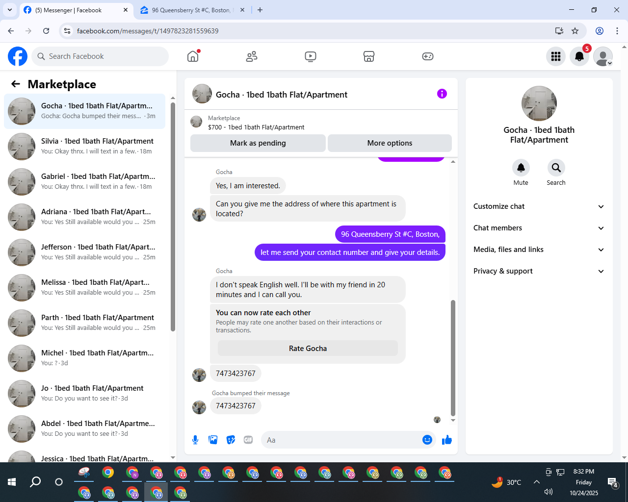Send a voice clip using microphone icon
Screen dimensions: 628x502
pyautogui.click(x=195, y=440)
